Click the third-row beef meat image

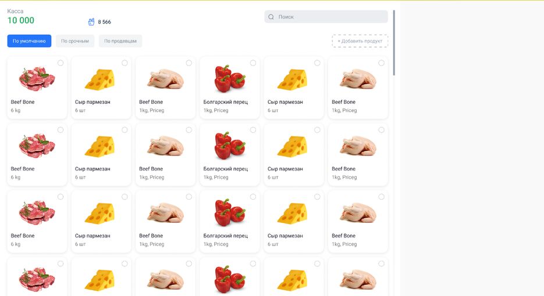click(x=37, y=212)
